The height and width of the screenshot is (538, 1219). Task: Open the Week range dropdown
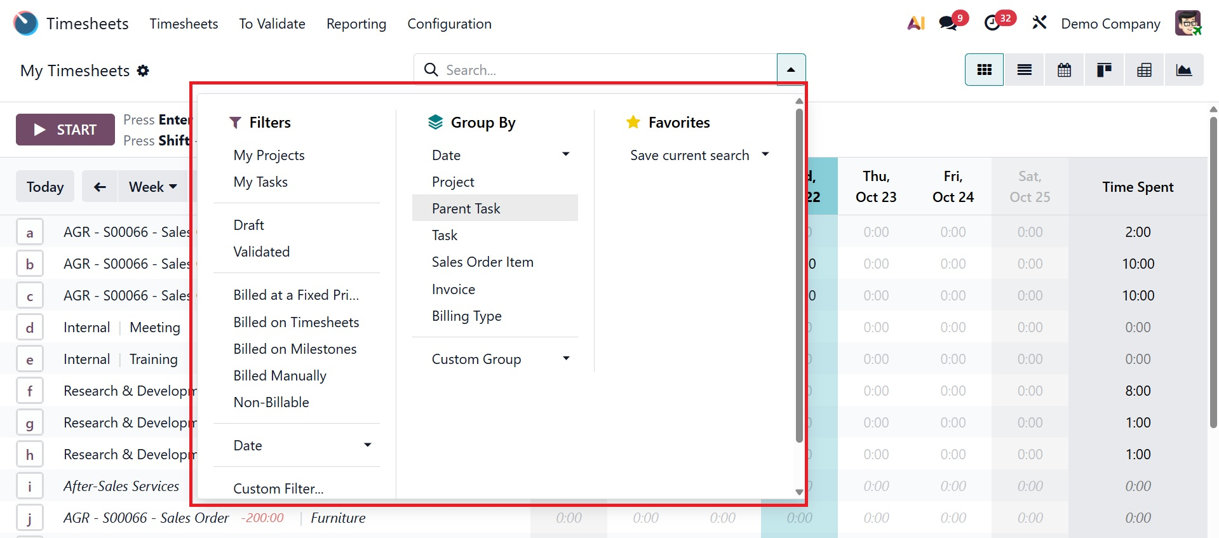(x=152, y=187)
